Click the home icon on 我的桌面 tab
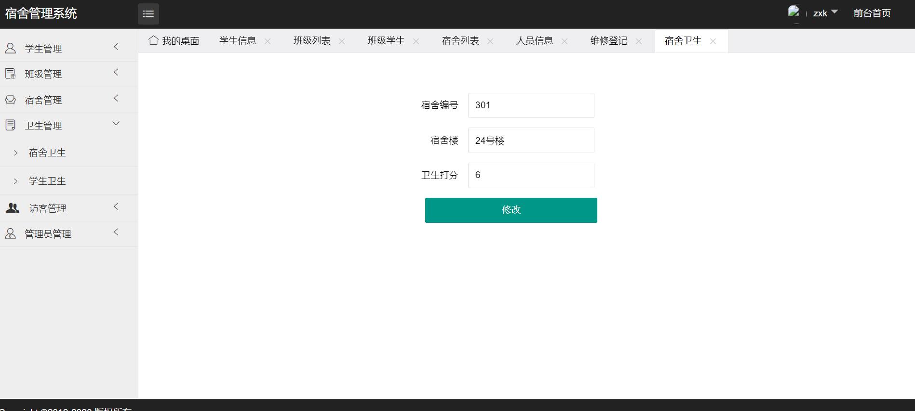915x411 pixels. pyautogui.click(x=153, y=40)
